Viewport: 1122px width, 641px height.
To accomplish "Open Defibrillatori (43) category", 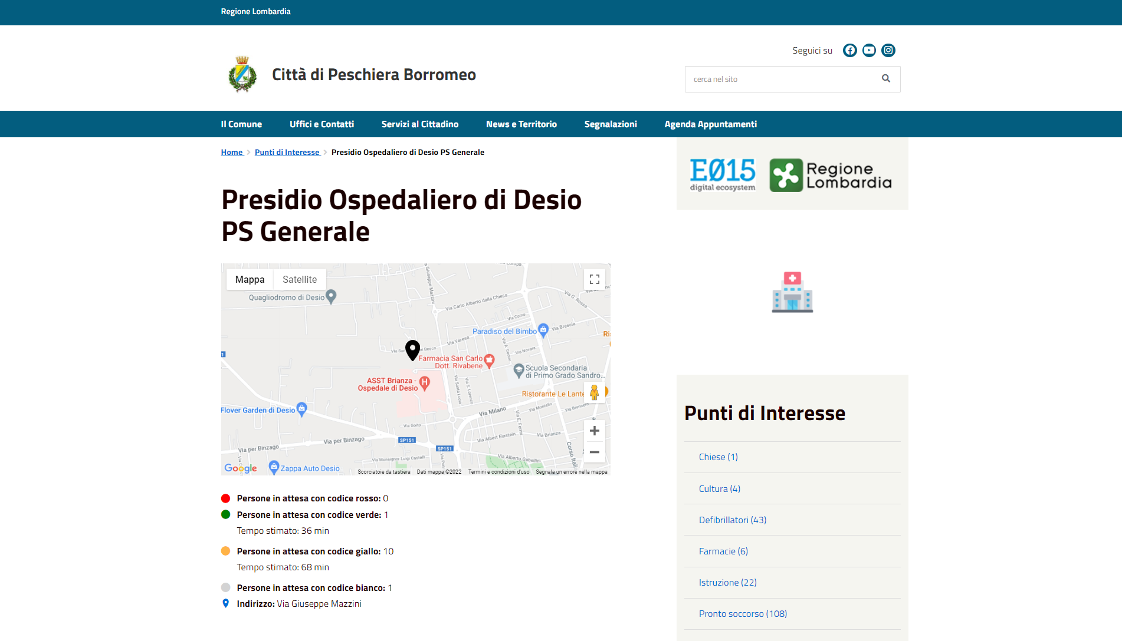I will point(733,520).
